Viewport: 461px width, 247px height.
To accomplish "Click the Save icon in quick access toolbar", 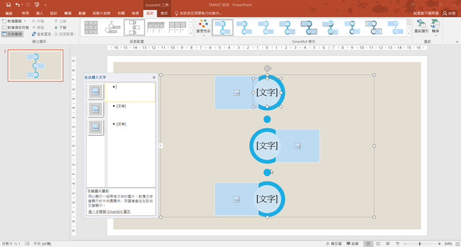I will coord(9,5).
